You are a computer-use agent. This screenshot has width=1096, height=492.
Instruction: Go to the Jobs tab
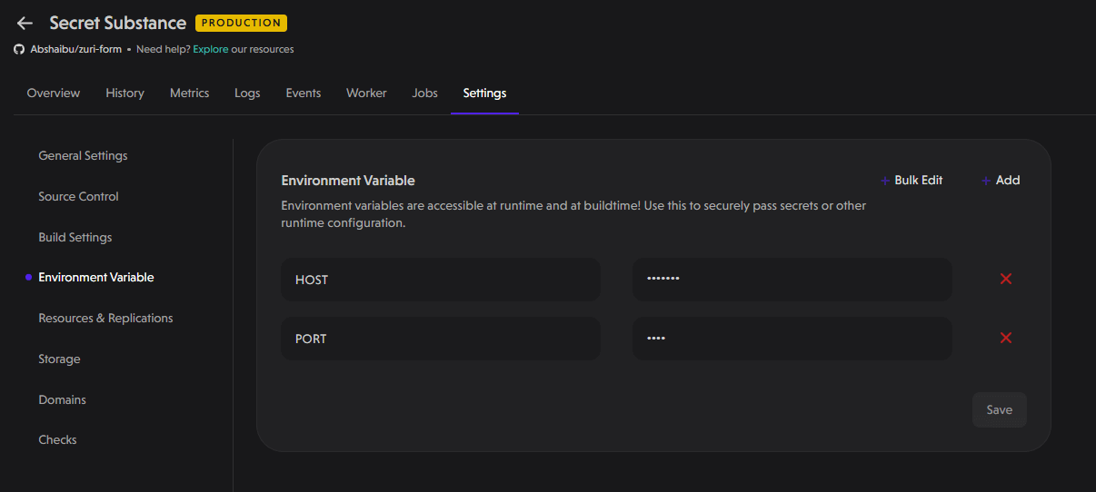tap(424, 93)
